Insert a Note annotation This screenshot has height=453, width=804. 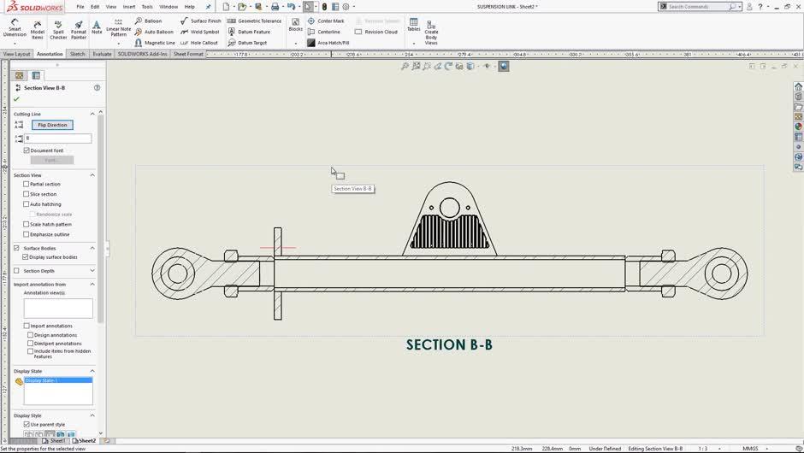tap(97, 27)
